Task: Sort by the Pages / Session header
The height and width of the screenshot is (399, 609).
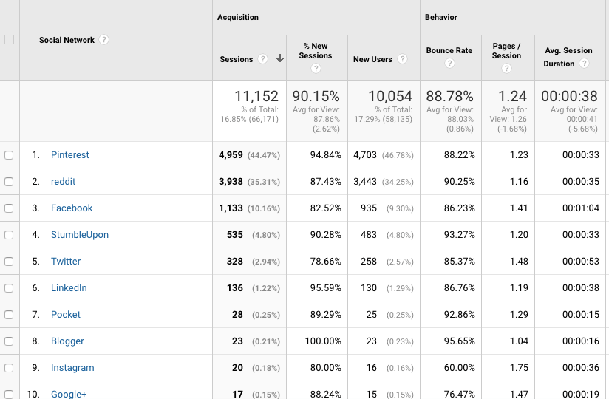Action: [506, 51]
